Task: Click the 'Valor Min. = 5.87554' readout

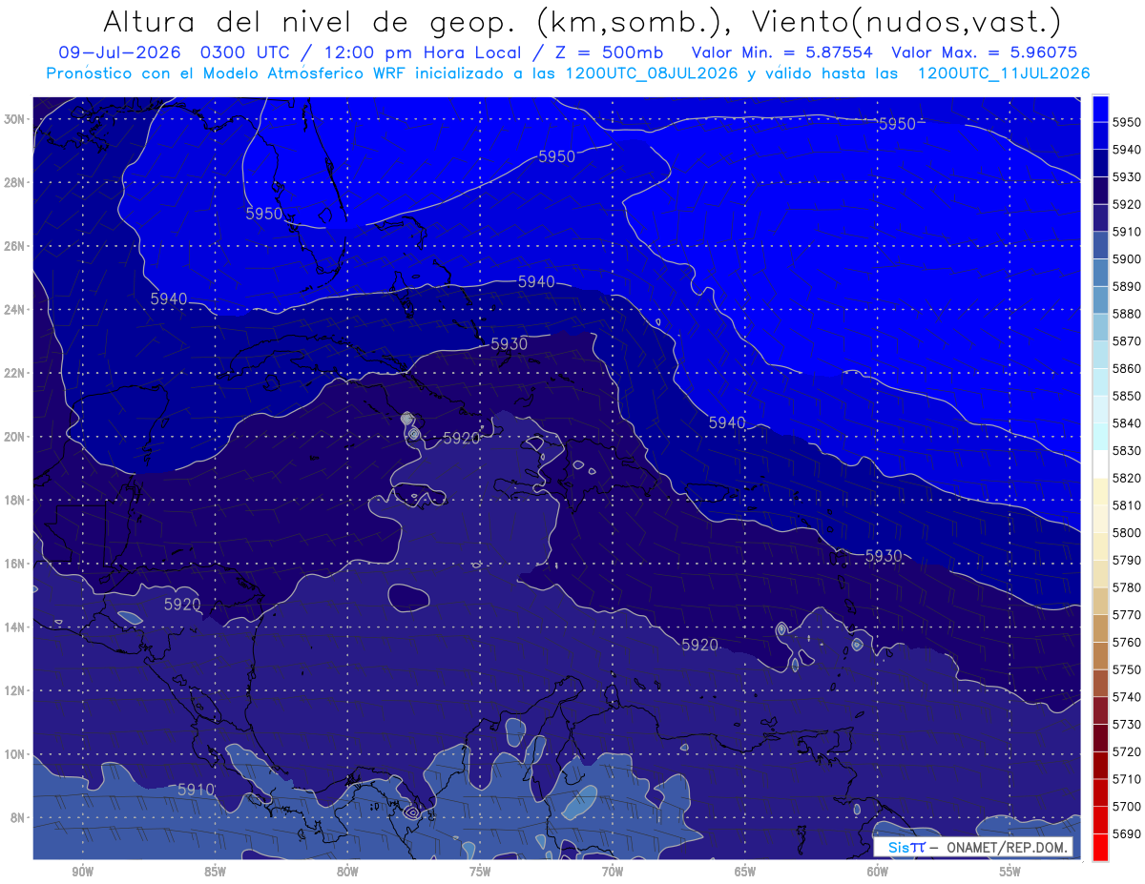Action: 781,52
